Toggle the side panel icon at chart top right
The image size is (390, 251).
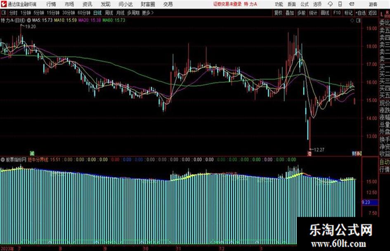point(358,21)
